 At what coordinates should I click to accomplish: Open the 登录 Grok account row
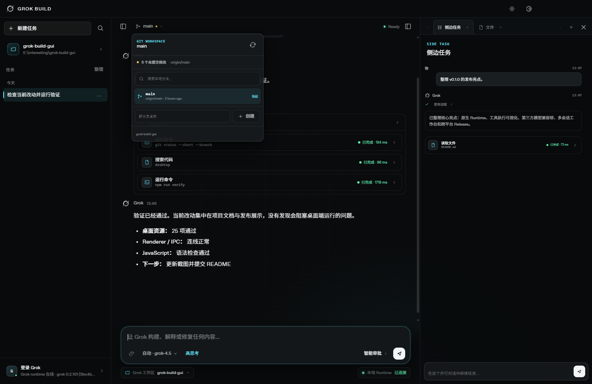point(55,371)
